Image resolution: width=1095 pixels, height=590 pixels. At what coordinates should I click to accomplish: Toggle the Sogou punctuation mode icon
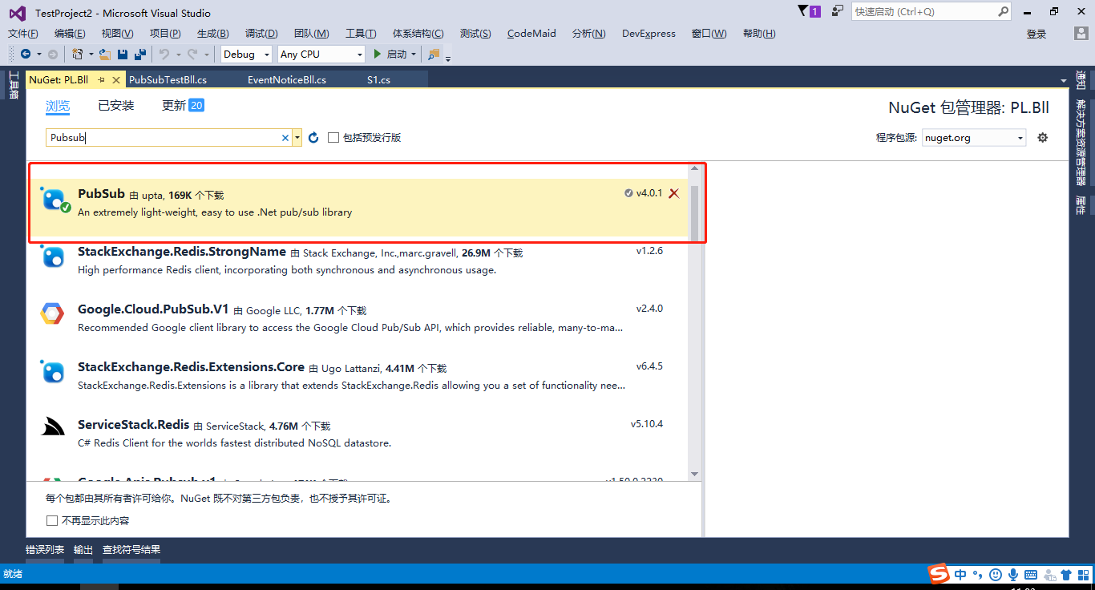(x=977, y=574)
